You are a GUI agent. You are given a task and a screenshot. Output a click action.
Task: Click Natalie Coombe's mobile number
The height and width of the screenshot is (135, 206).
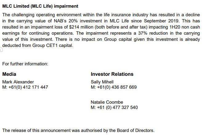(114, 107)
